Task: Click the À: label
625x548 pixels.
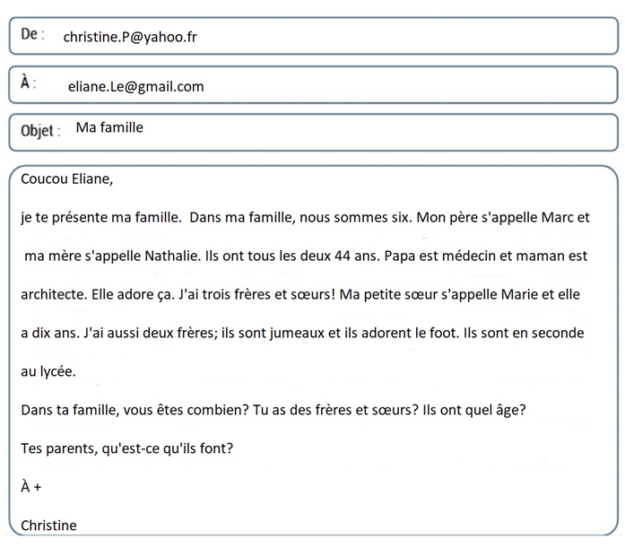Action: (x=29, y=83)
